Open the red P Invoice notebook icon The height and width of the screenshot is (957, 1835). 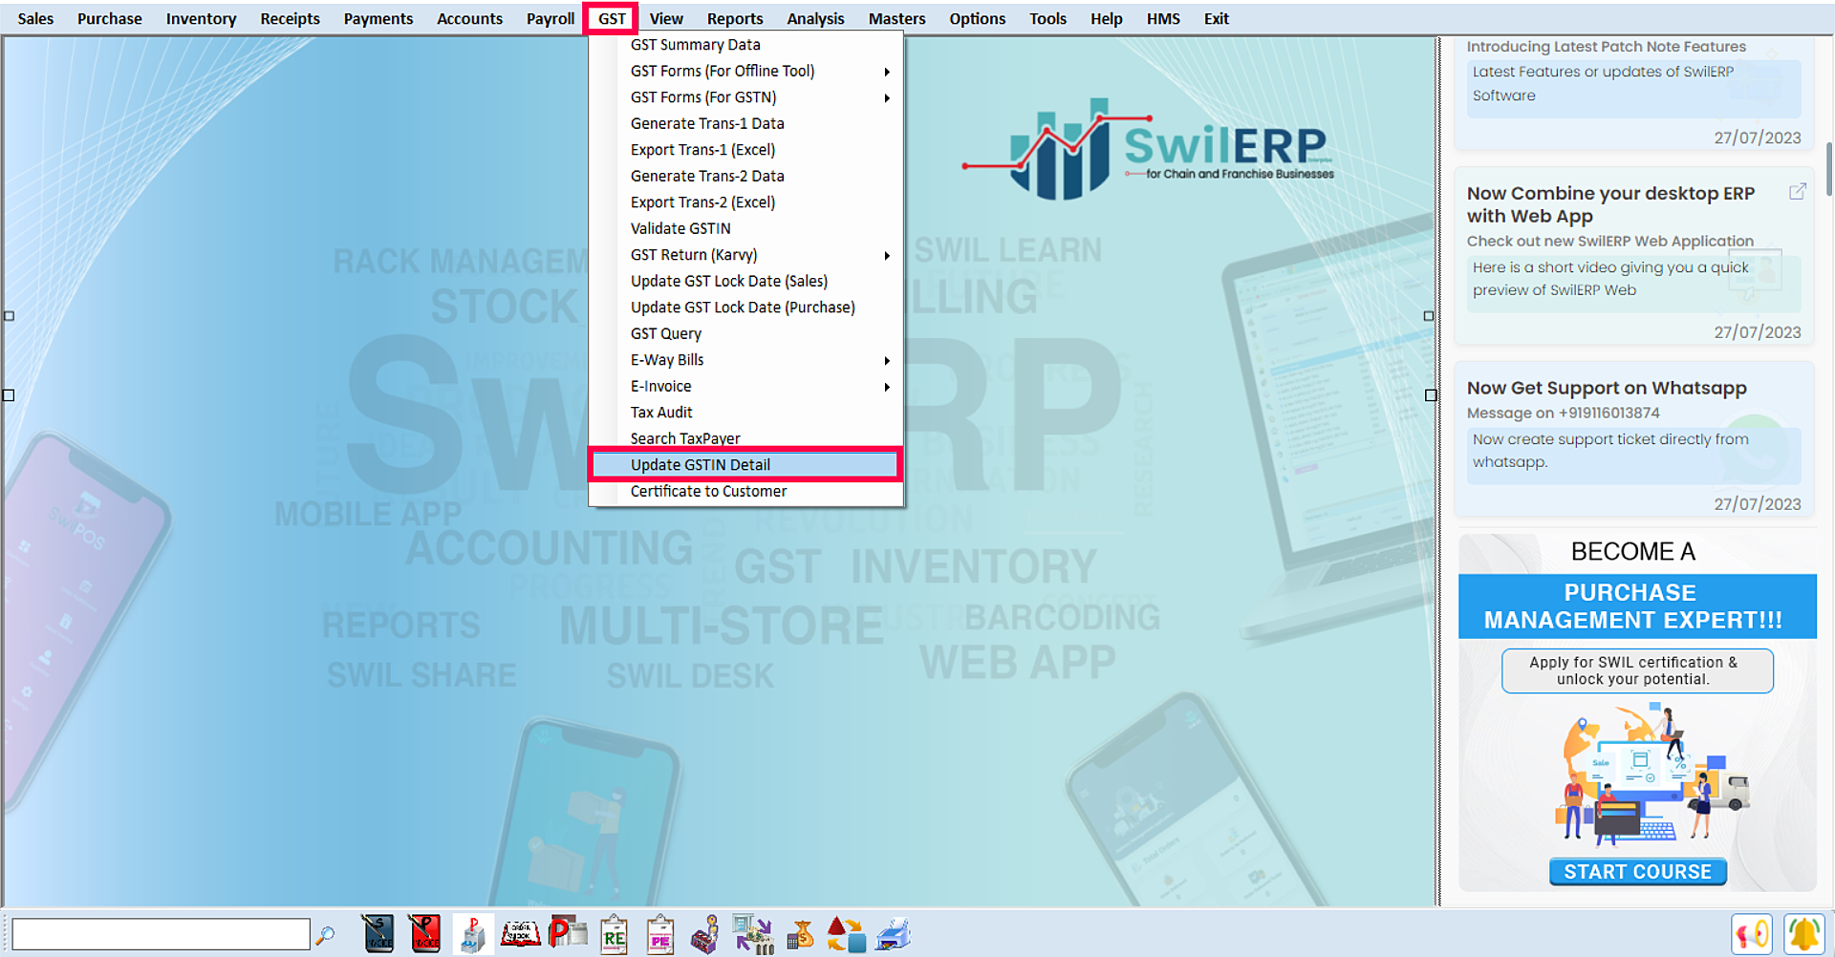pyautogui.click(x=424, y=934)
